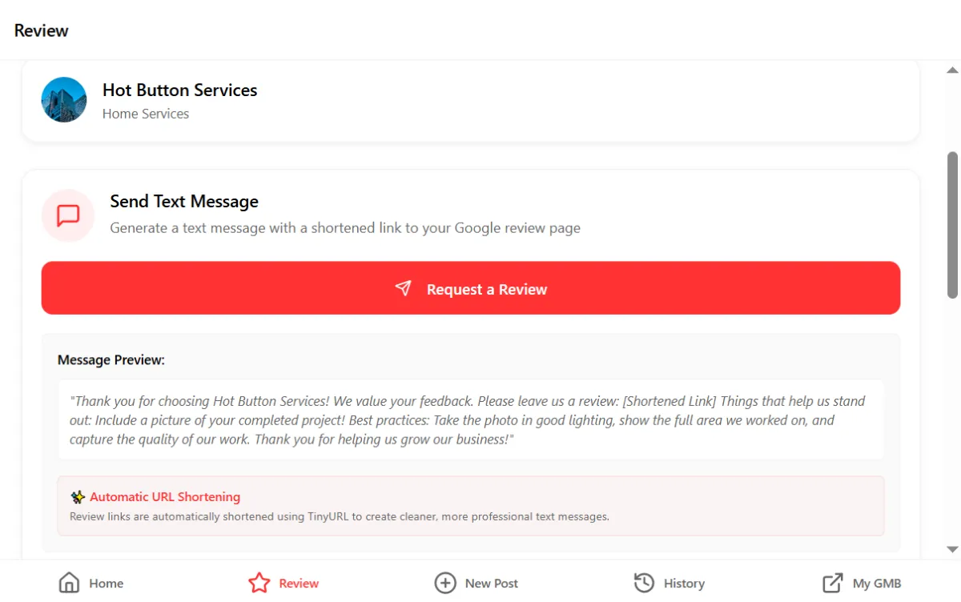This screenshot has height=602, width=961.
Task: Click the My GMB external link icon
Action: coord(833,583)
